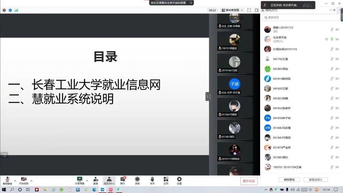
Task: Toggle the side panel layout icon
Action: click(x=257, y=10)
